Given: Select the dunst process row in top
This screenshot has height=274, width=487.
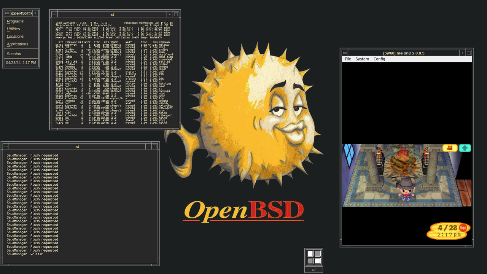Looking at the screenshot, I should click(114, 69).
